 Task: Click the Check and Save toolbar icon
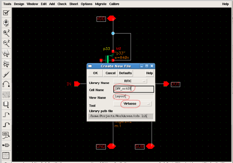(6, 13)
